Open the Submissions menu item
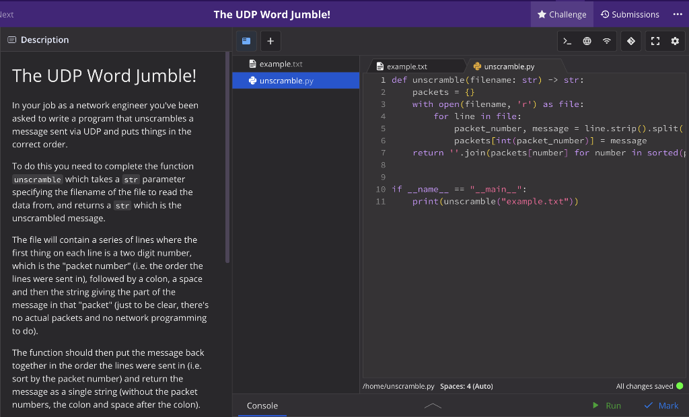This screenshot has width=689, height=417. tap(630, 14)
